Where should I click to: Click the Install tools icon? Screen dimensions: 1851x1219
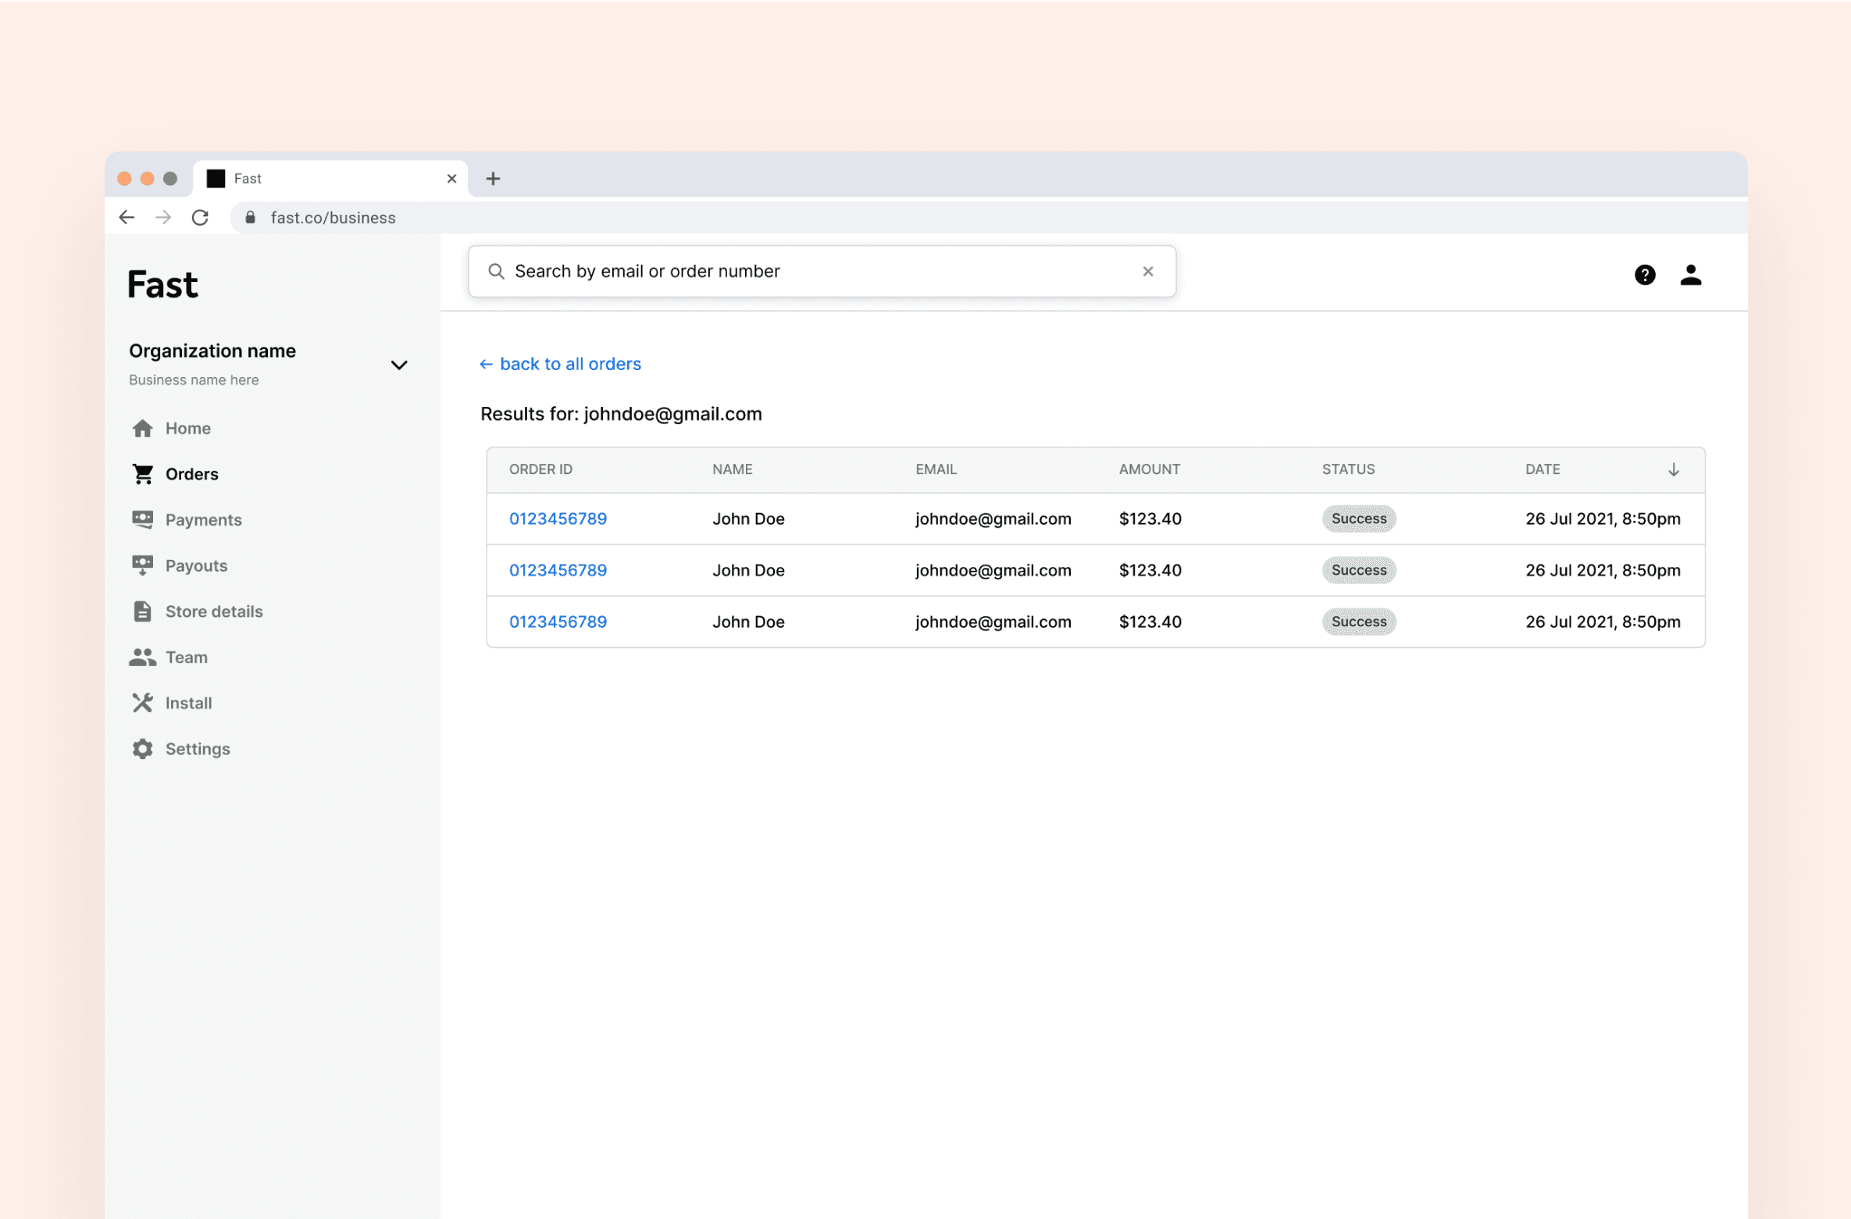[142, 703]
